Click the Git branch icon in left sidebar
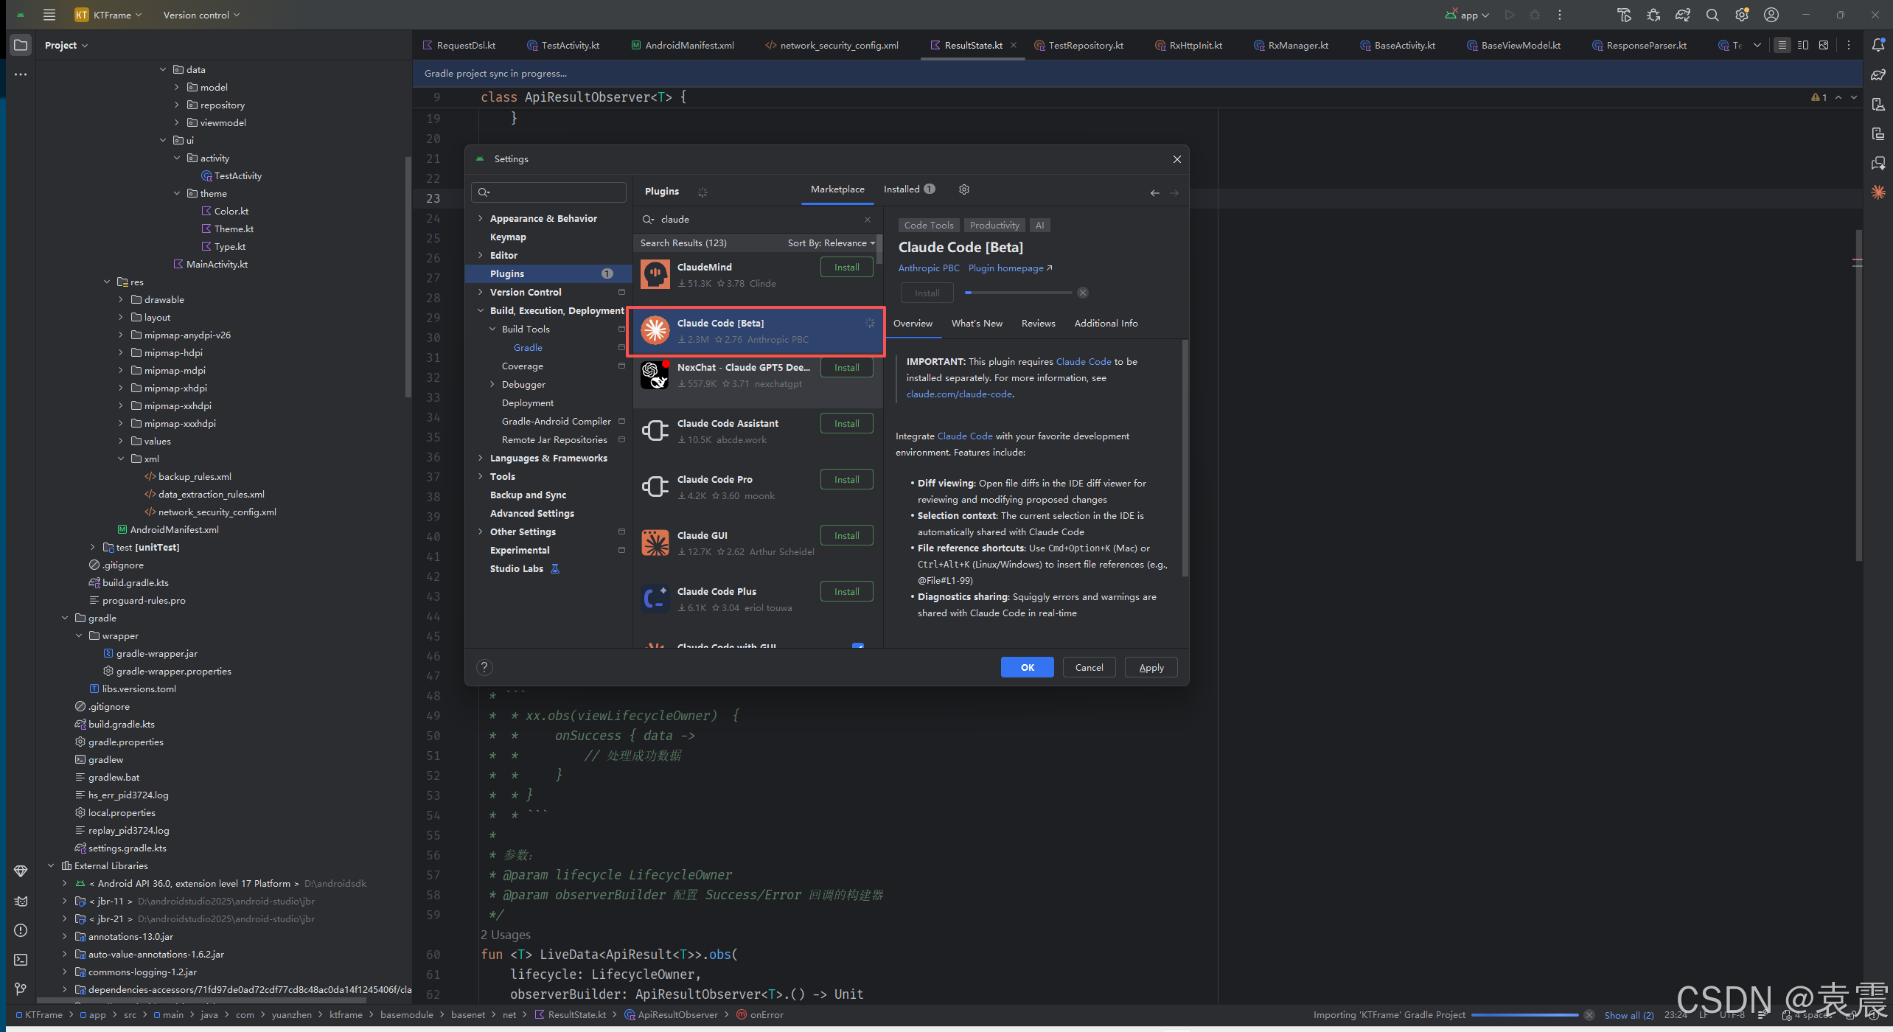 tap(21, 989)
